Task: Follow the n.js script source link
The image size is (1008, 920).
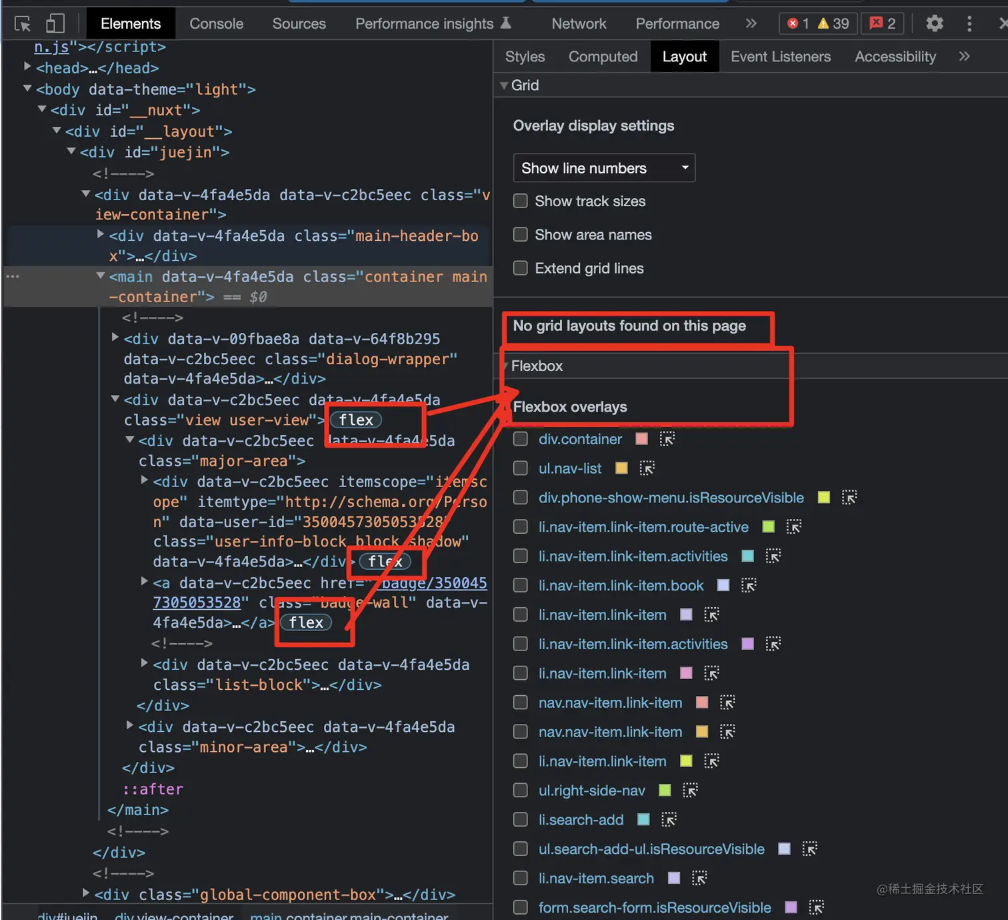Action: tap(51, 47)
